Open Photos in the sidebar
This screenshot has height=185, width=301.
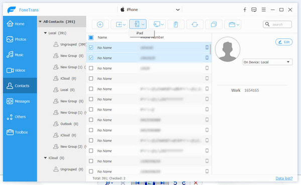tap(20, 39)
